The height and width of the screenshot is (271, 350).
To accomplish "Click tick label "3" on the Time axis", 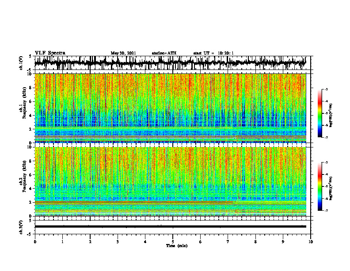I will [x=118, y=242].
